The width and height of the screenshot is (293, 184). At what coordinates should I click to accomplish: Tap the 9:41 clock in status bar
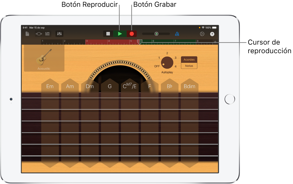[x=25, y=27]
